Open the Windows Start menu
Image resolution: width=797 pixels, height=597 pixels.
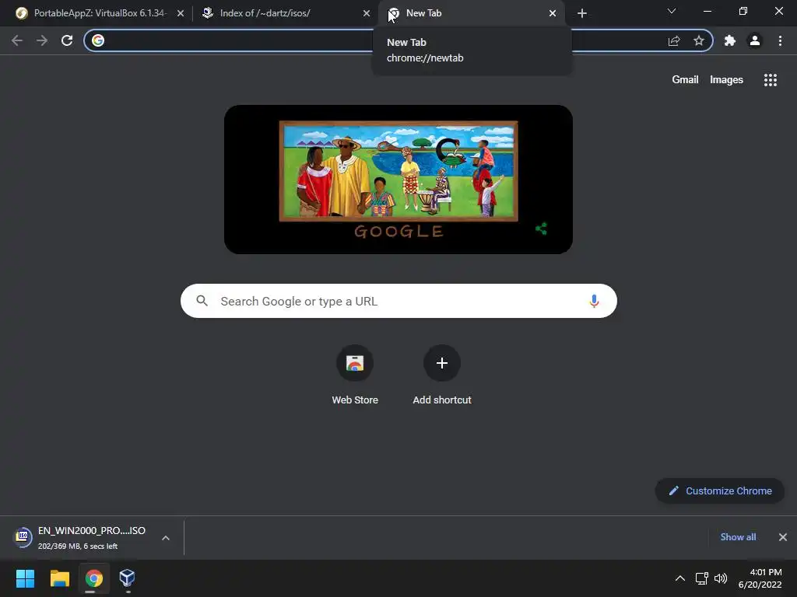(x=26, y=578)
